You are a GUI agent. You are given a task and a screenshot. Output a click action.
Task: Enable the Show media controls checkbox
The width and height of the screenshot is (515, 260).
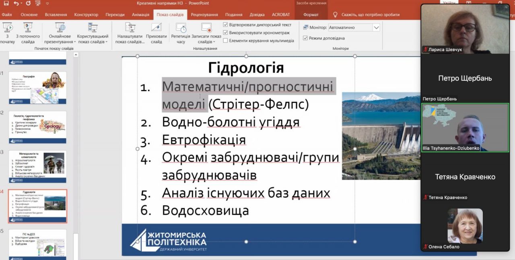225,41
